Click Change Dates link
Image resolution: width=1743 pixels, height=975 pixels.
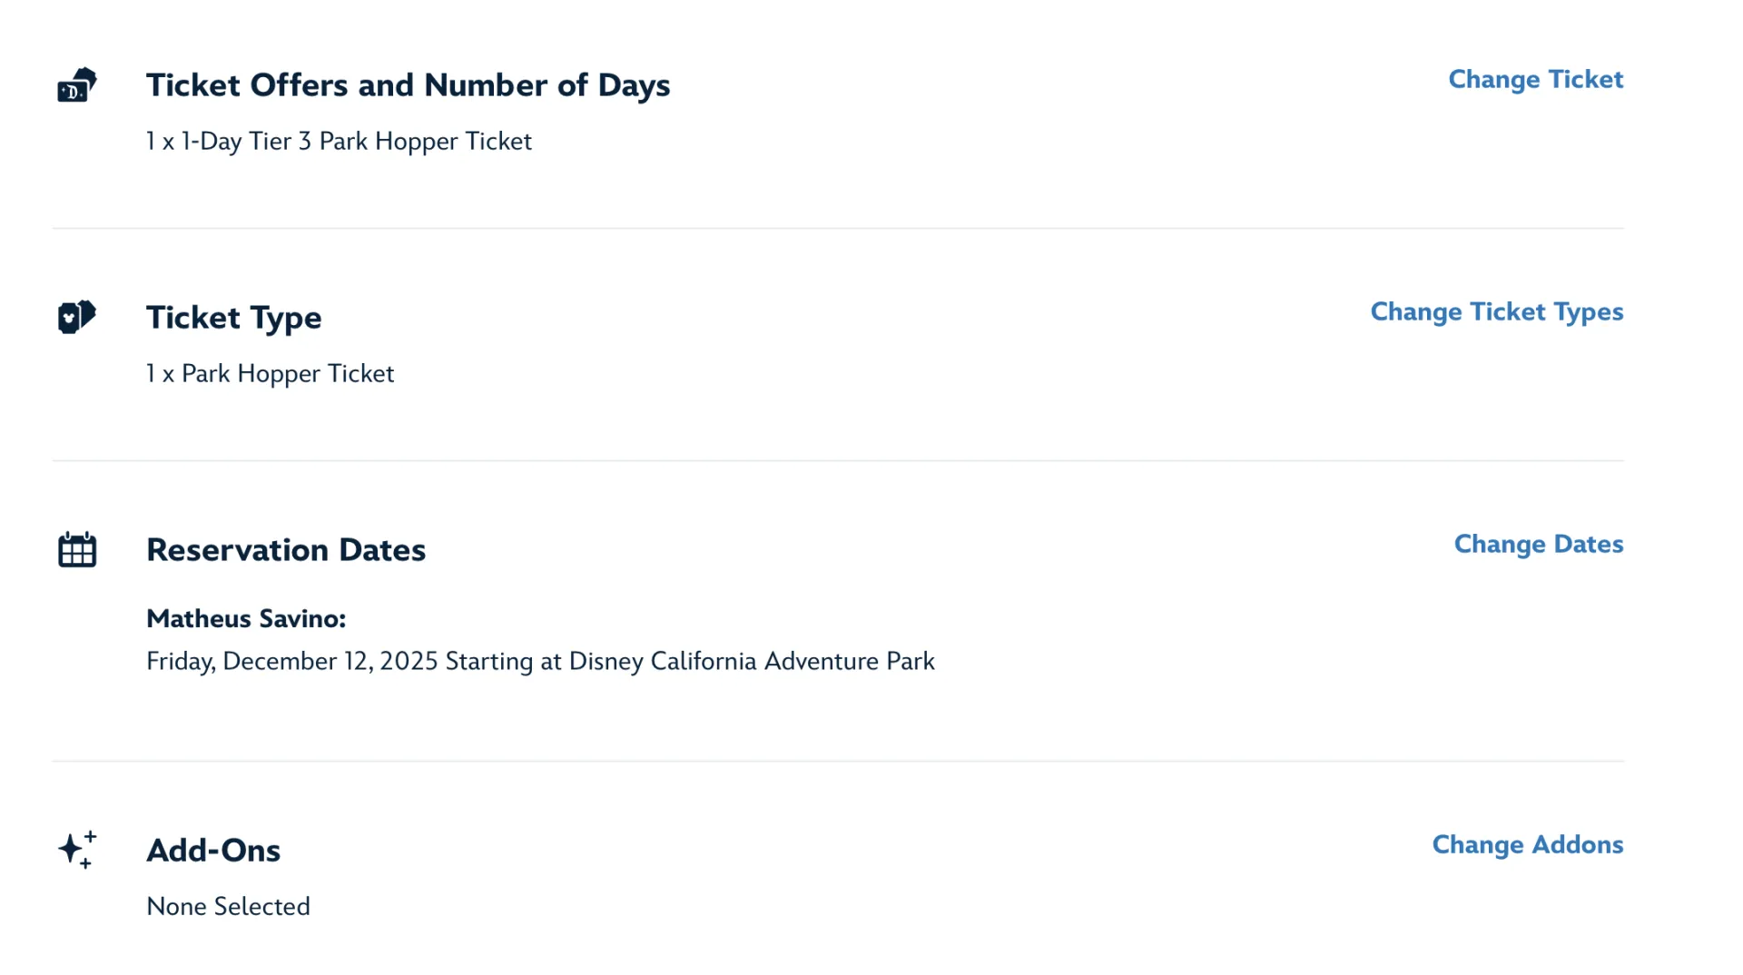pos(1538,545)
